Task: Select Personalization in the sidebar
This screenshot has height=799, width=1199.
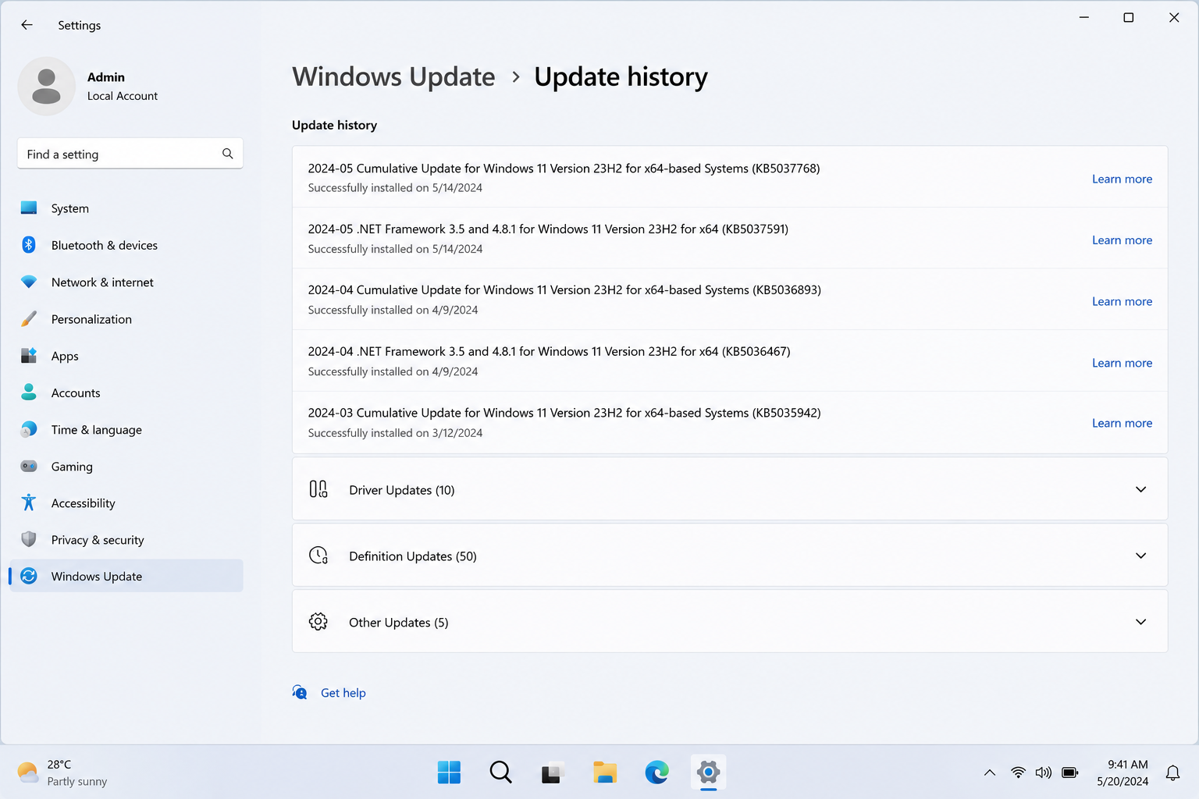Action: click(126, 318)
